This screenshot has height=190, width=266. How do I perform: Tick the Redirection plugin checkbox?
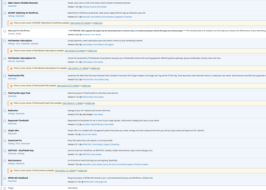(x=5, y=111)
